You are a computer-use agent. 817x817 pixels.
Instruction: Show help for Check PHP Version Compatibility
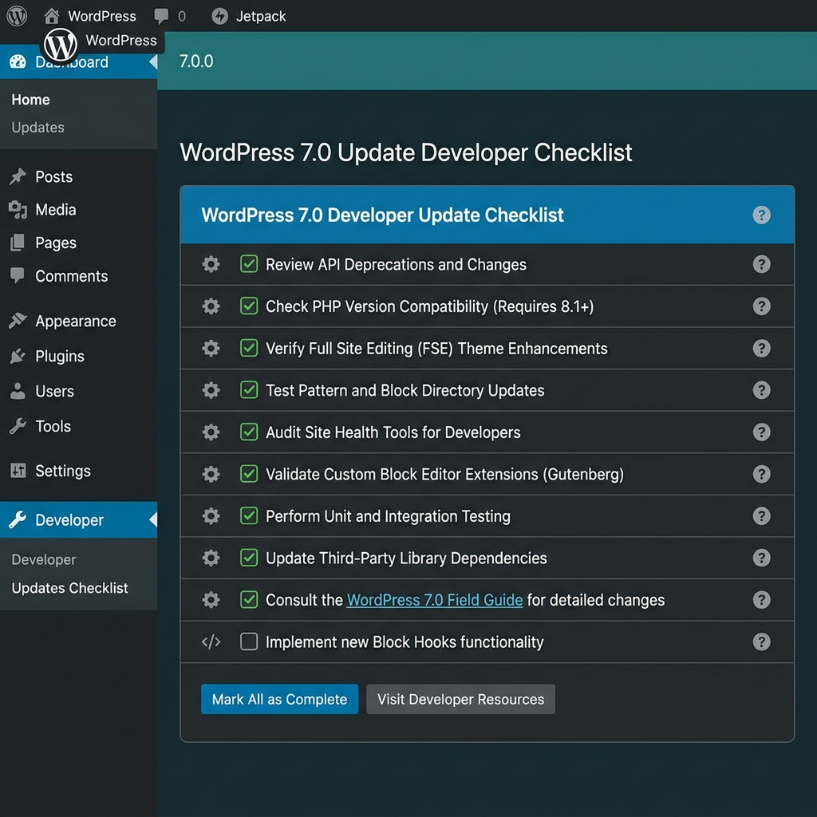click(x=761, y=306)
